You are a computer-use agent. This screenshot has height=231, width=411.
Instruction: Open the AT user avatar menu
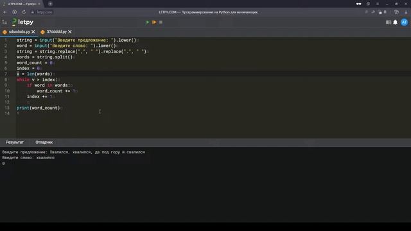[404, 22]
